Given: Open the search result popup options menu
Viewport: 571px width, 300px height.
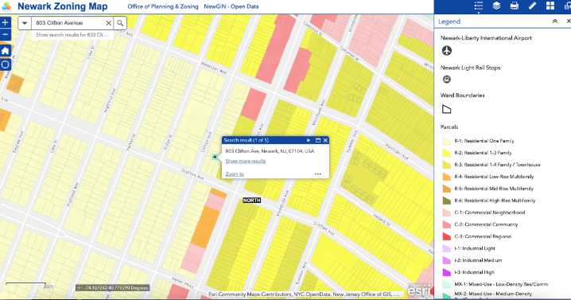Looking at the screenshot, I should point(318,174).
